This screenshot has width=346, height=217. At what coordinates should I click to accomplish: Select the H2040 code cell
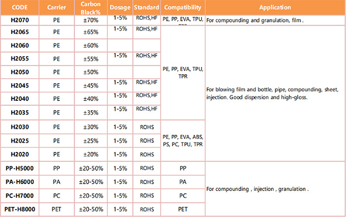(x=20, y=98)
